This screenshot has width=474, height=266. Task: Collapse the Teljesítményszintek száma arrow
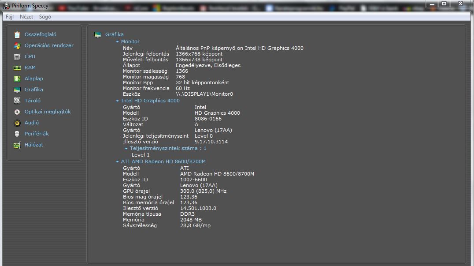[x=126, y=149]
